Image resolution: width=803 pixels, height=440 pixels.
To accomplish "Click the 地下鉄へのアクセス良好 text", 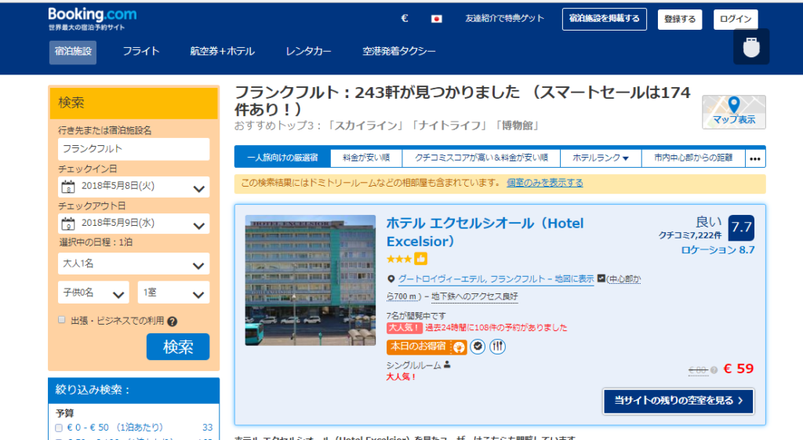I will pos(474,296).
